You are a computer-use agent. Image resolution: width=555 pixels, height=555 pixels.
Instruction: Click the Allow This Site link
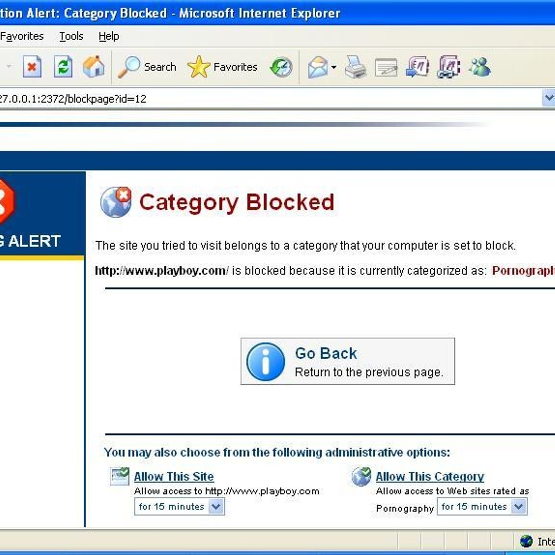click(x=174, y=476)
